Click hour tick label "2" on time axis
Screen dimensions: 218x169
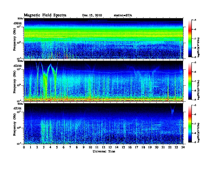point(37,147)
